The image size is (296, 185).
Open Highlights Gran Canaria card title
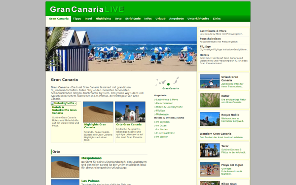(95, 126)
